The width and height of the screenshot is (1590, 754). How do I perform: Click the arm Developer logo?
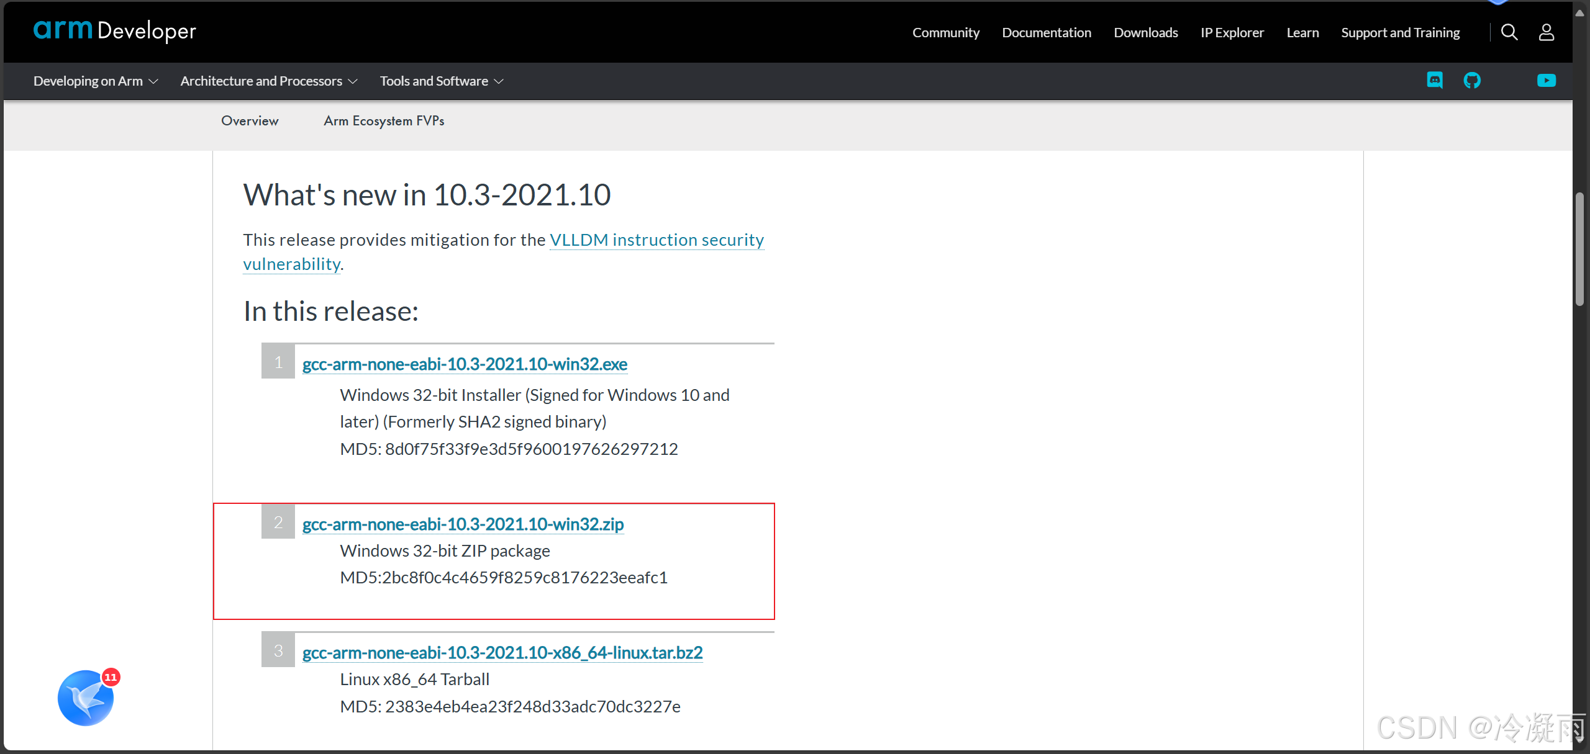click(114, 31)
